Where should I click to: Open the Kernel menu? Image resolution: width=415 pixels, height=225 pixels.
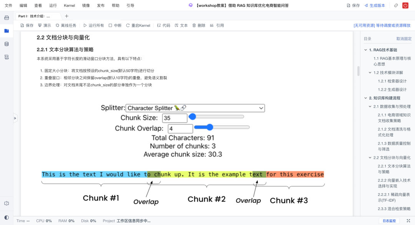coord(69,5)
